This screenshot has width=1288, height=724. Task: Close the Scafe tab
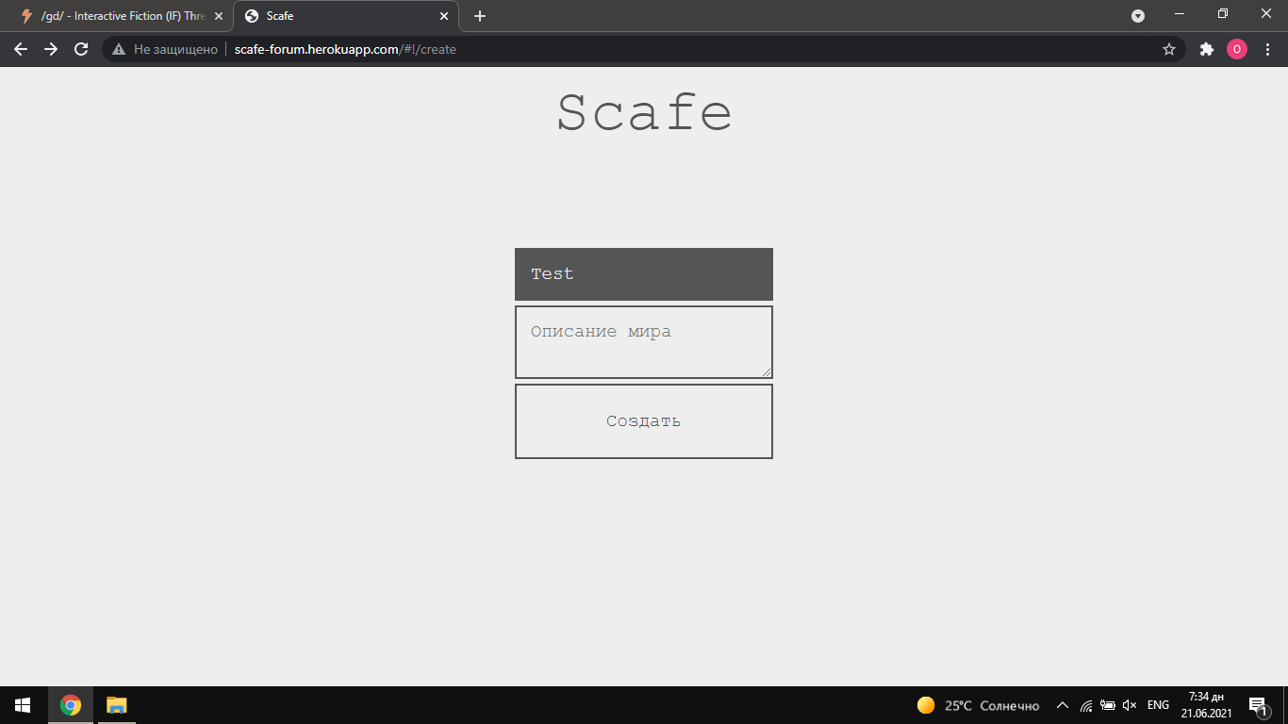click(x=444, y=16)
